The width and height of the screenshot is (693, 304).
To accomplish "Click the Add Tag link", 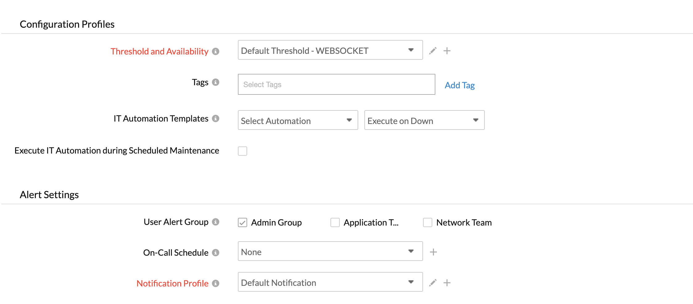I will [459, 85].
